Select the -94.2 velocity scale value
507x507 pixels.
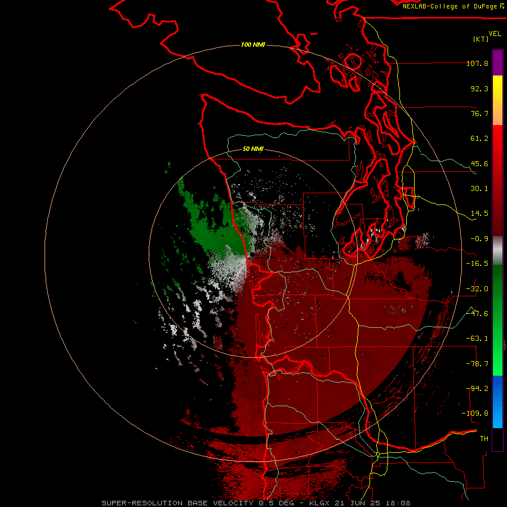click(477, 389)
